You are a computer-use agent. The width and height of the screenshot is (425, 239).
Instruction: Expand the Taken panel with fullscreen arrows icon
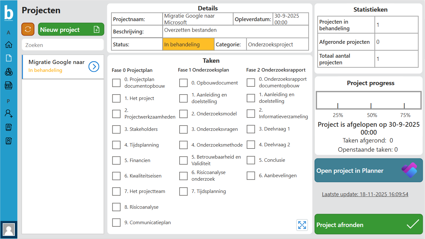coord(302,225)
